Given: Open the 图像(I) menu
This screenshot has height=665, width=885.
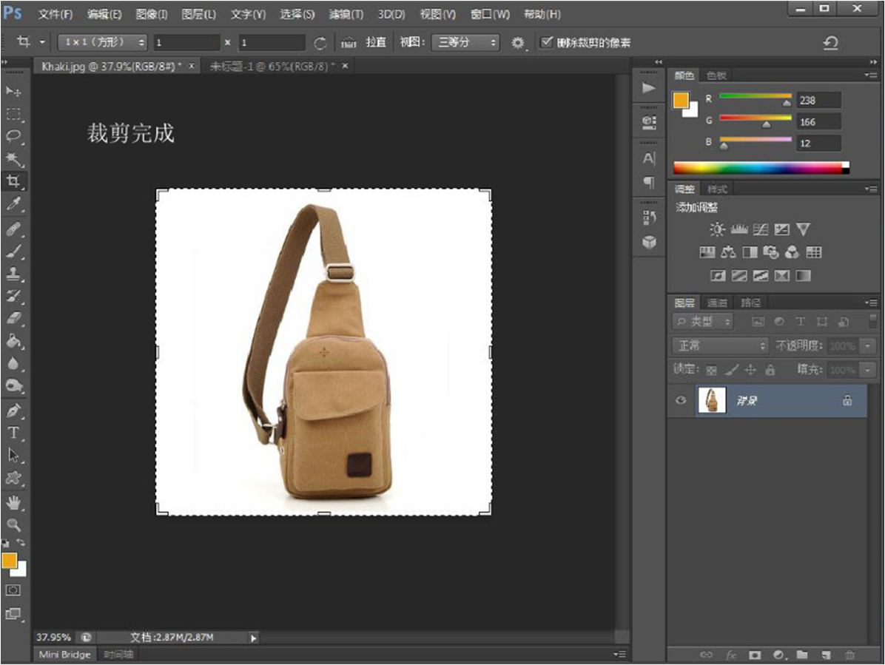Looking at the screenshot, I should [x=152, y=14].
